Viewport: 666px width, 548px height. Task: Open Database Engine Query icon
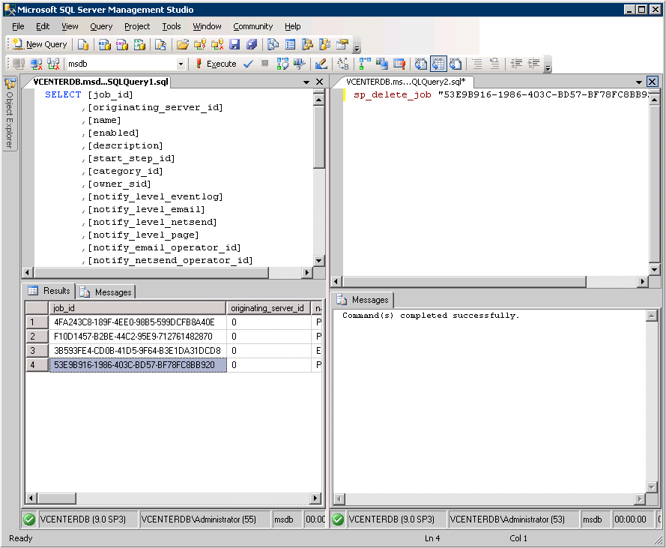coord(83,44)
